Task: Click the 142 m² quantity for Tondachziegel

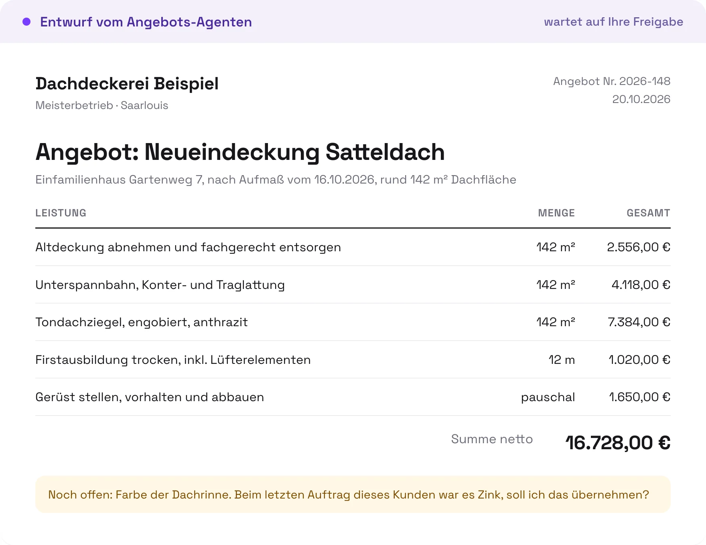Action: tap(556, 322)
